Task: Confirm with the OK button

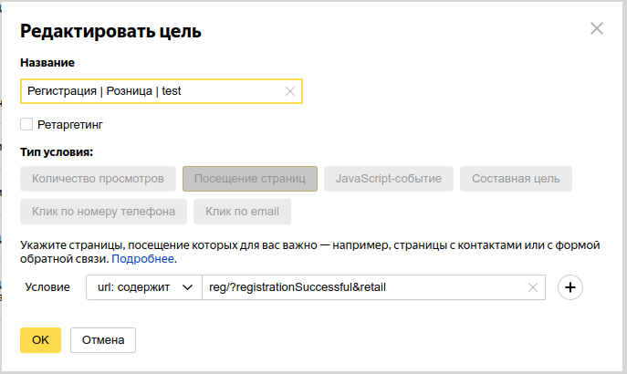Action: point(40,340)
